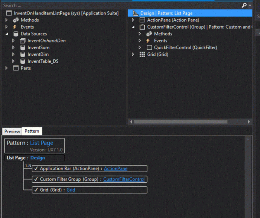260x218 pixels.
Task: Select the InventDim tree row
Action: tap(38, 54)
